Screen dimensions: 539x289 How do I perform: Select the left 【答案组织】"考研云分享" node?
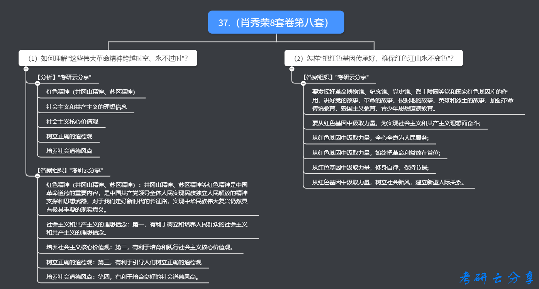coord(69,170)
